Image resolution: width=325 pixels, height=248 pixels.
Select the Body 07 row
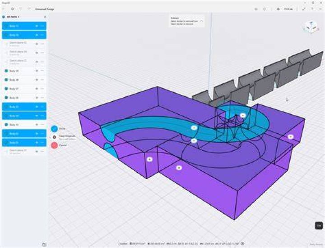(24, 89)
